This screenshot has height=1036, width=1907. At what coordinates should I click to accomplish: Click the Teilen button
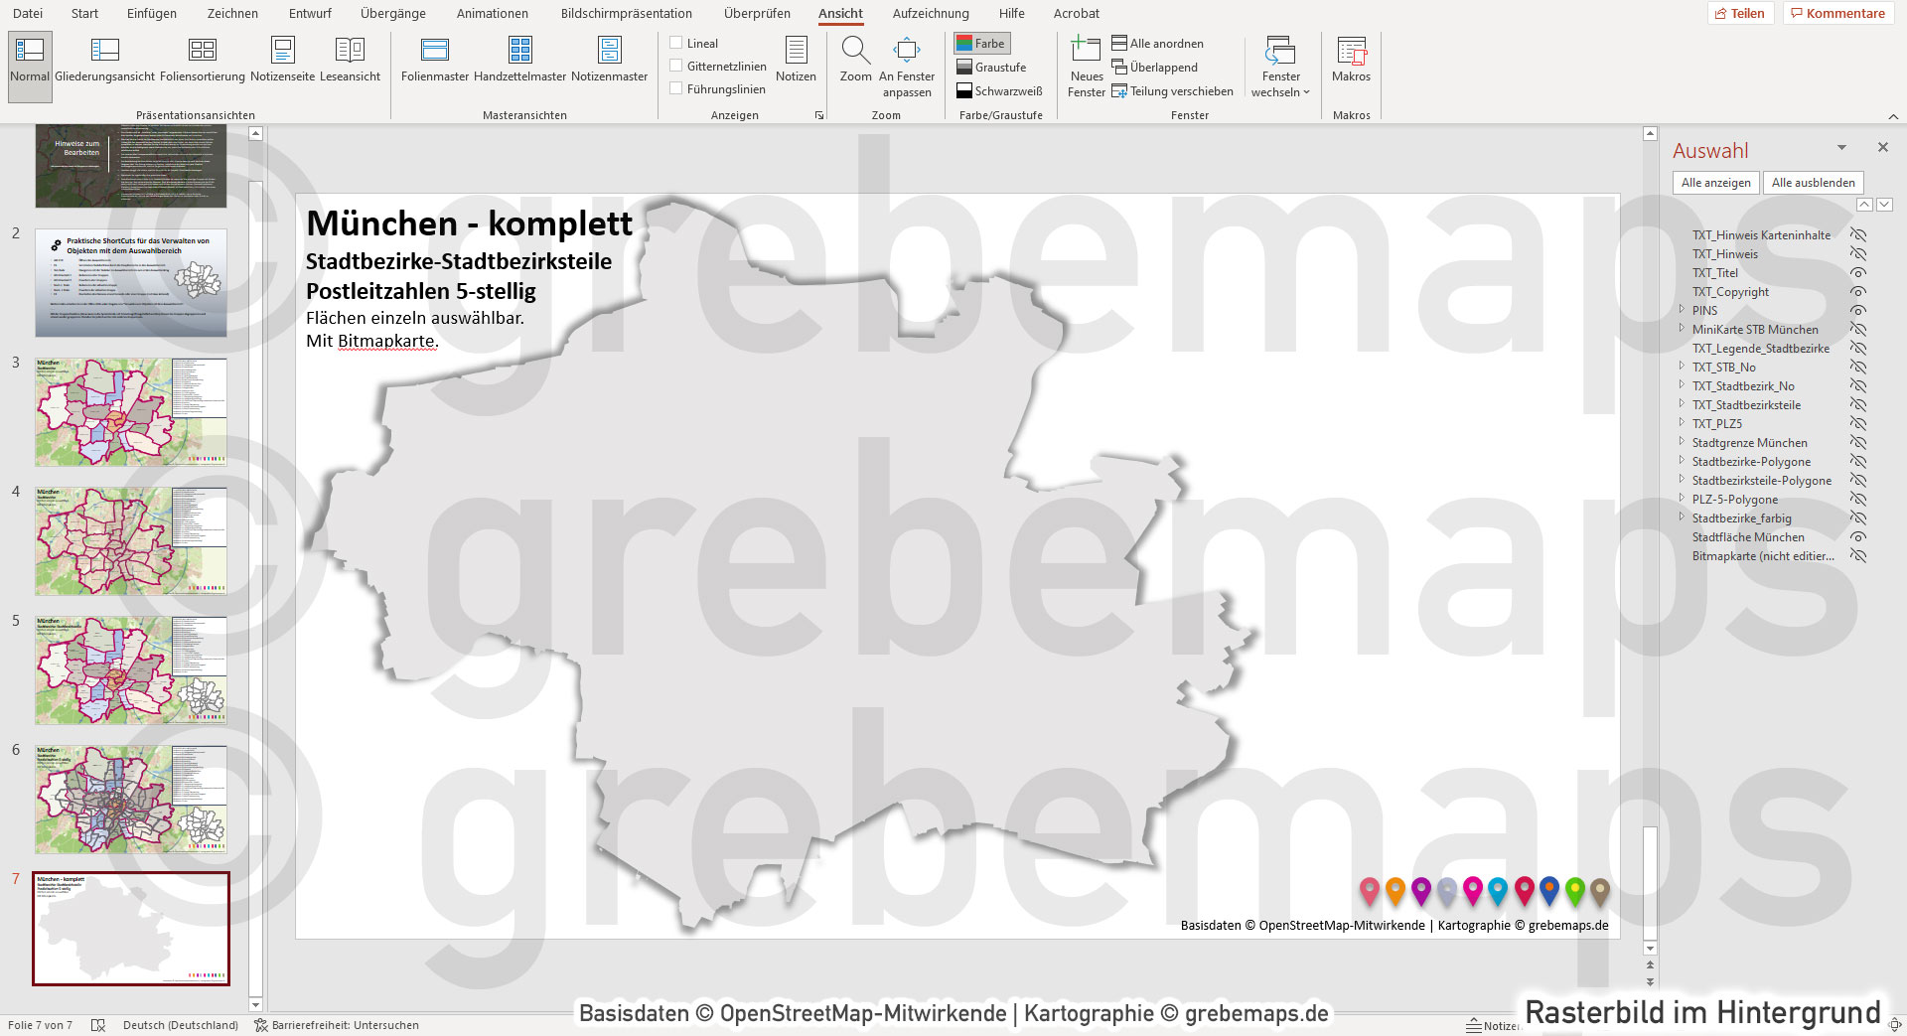(x=1740, y=13)
